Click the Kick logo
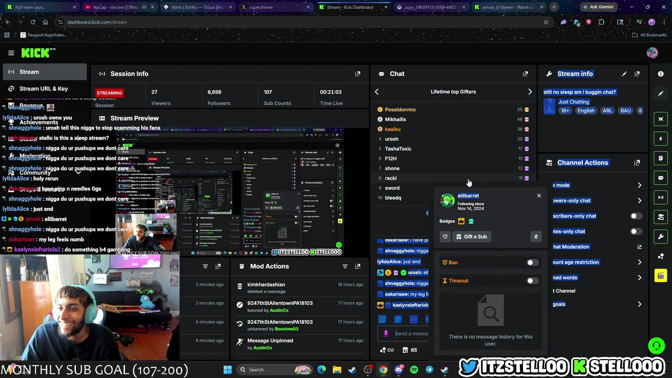 coord(38,52)
